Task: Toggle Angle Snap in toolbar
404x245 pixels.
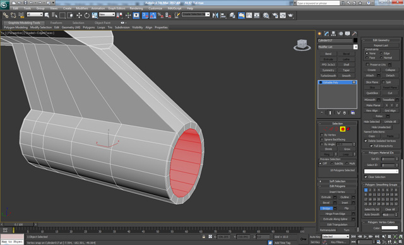Action: click(153, 15)
